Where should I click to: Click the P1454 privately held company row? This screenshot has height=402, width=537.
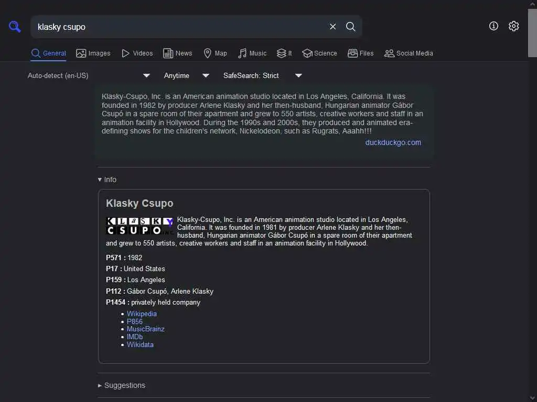tap(153, 302)
